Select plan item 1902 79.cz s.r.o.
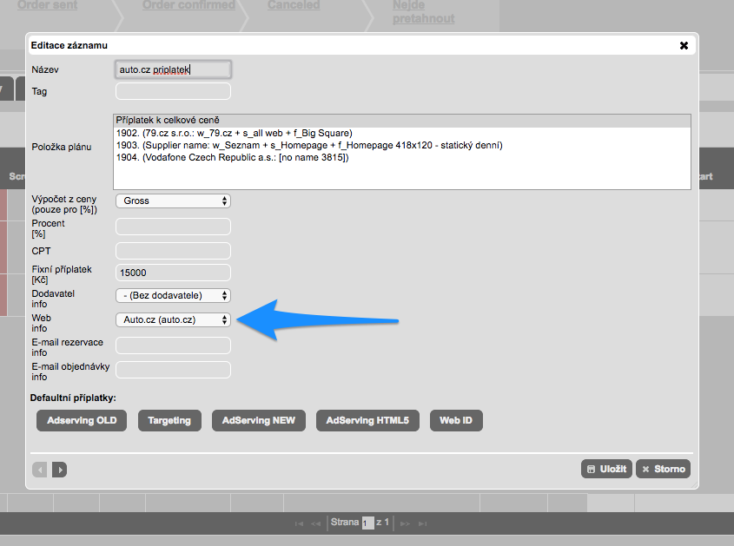This screenshot has height=546, width=734. [x=234, y=133]
